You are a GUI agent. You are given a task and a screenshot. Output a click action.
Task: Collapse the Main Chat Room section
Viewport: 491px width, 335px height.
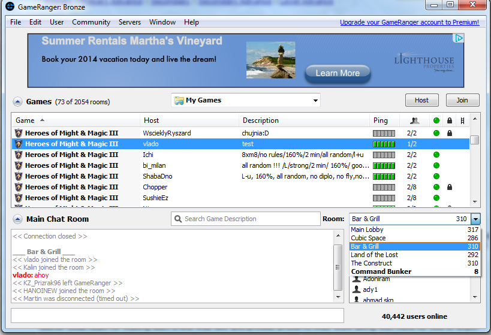pos(17,219)
